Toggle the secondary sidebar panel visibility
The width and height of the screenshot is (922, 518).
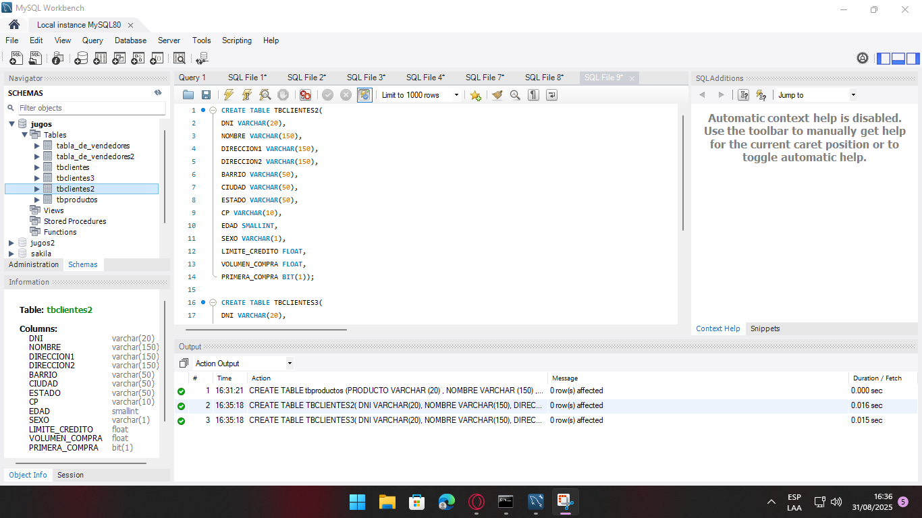point(913,58)
